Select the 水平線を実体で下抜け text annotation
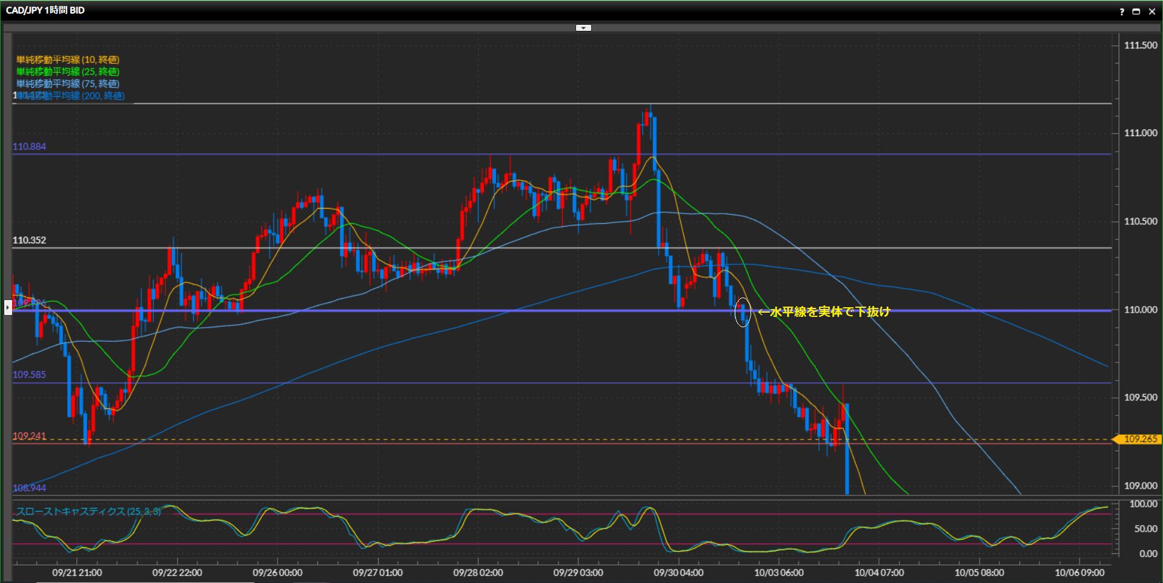This screenshot has width=1163, height=583. pyautogui.click(x=824, y=311)
